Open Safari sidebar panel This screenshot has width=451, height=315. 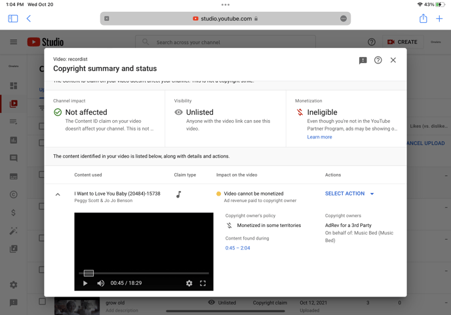click(12, 19)
